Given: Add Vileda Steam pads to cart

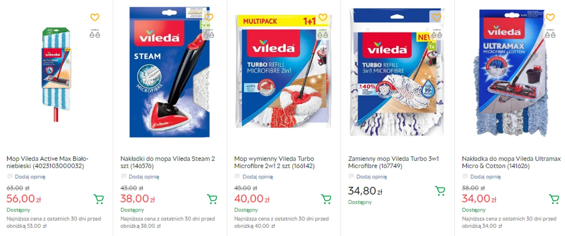Looking at the screenshot, I should pyautogui.click(x=212, y=199).
